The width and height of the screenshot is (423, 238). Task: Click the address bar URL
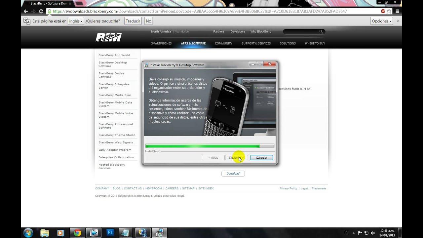tap(200, 11)
